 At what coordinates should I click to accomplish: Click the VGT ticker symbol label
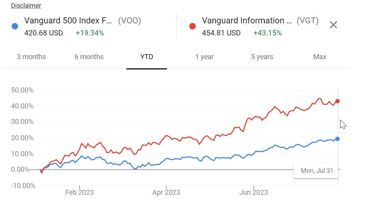pyautogui.click(x=307, y=21)
